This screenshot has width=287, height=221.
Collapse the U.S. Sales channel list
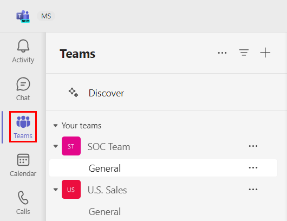point(55,190)
